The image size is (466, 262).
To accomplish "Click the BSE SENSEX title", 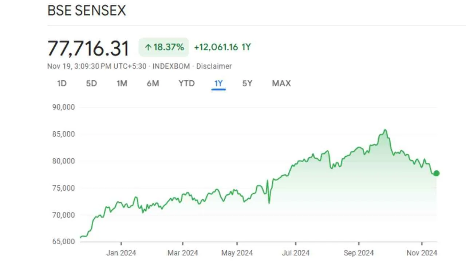I will (x=87, y=11).
